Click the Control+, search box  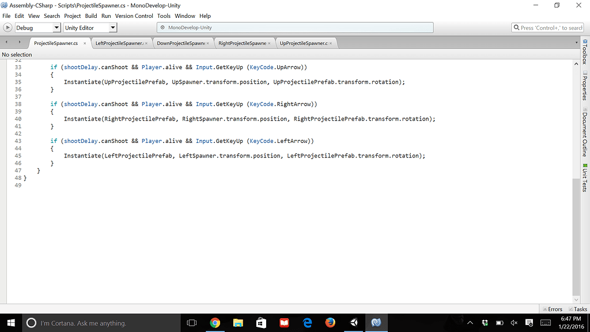547,27
